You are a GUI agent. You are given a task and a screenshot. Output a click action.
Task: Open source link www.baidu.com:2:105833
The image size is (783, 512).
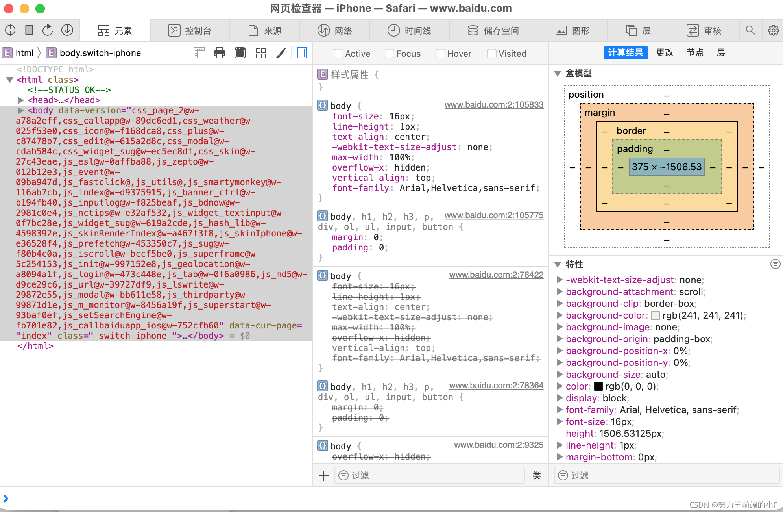494,105
